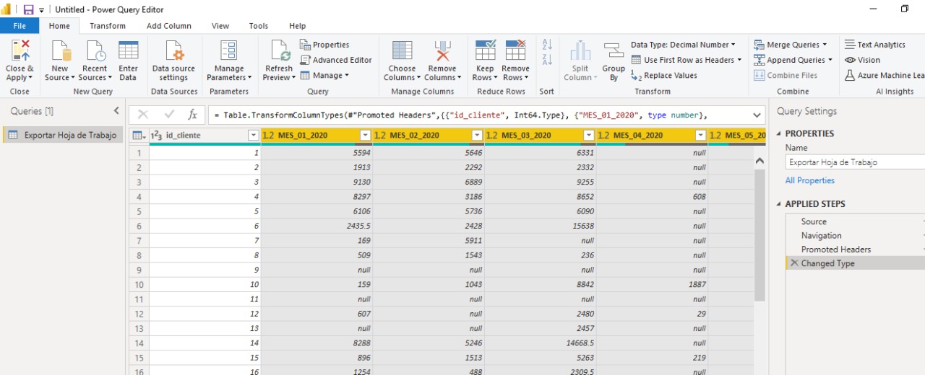
Task: Click the Manage Parameters icon
Action: pyautogui.click(x=228, y=50)
